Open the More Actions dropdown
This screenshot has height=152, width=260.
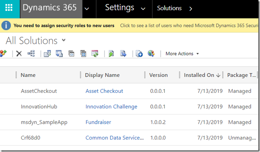(182, 53)
